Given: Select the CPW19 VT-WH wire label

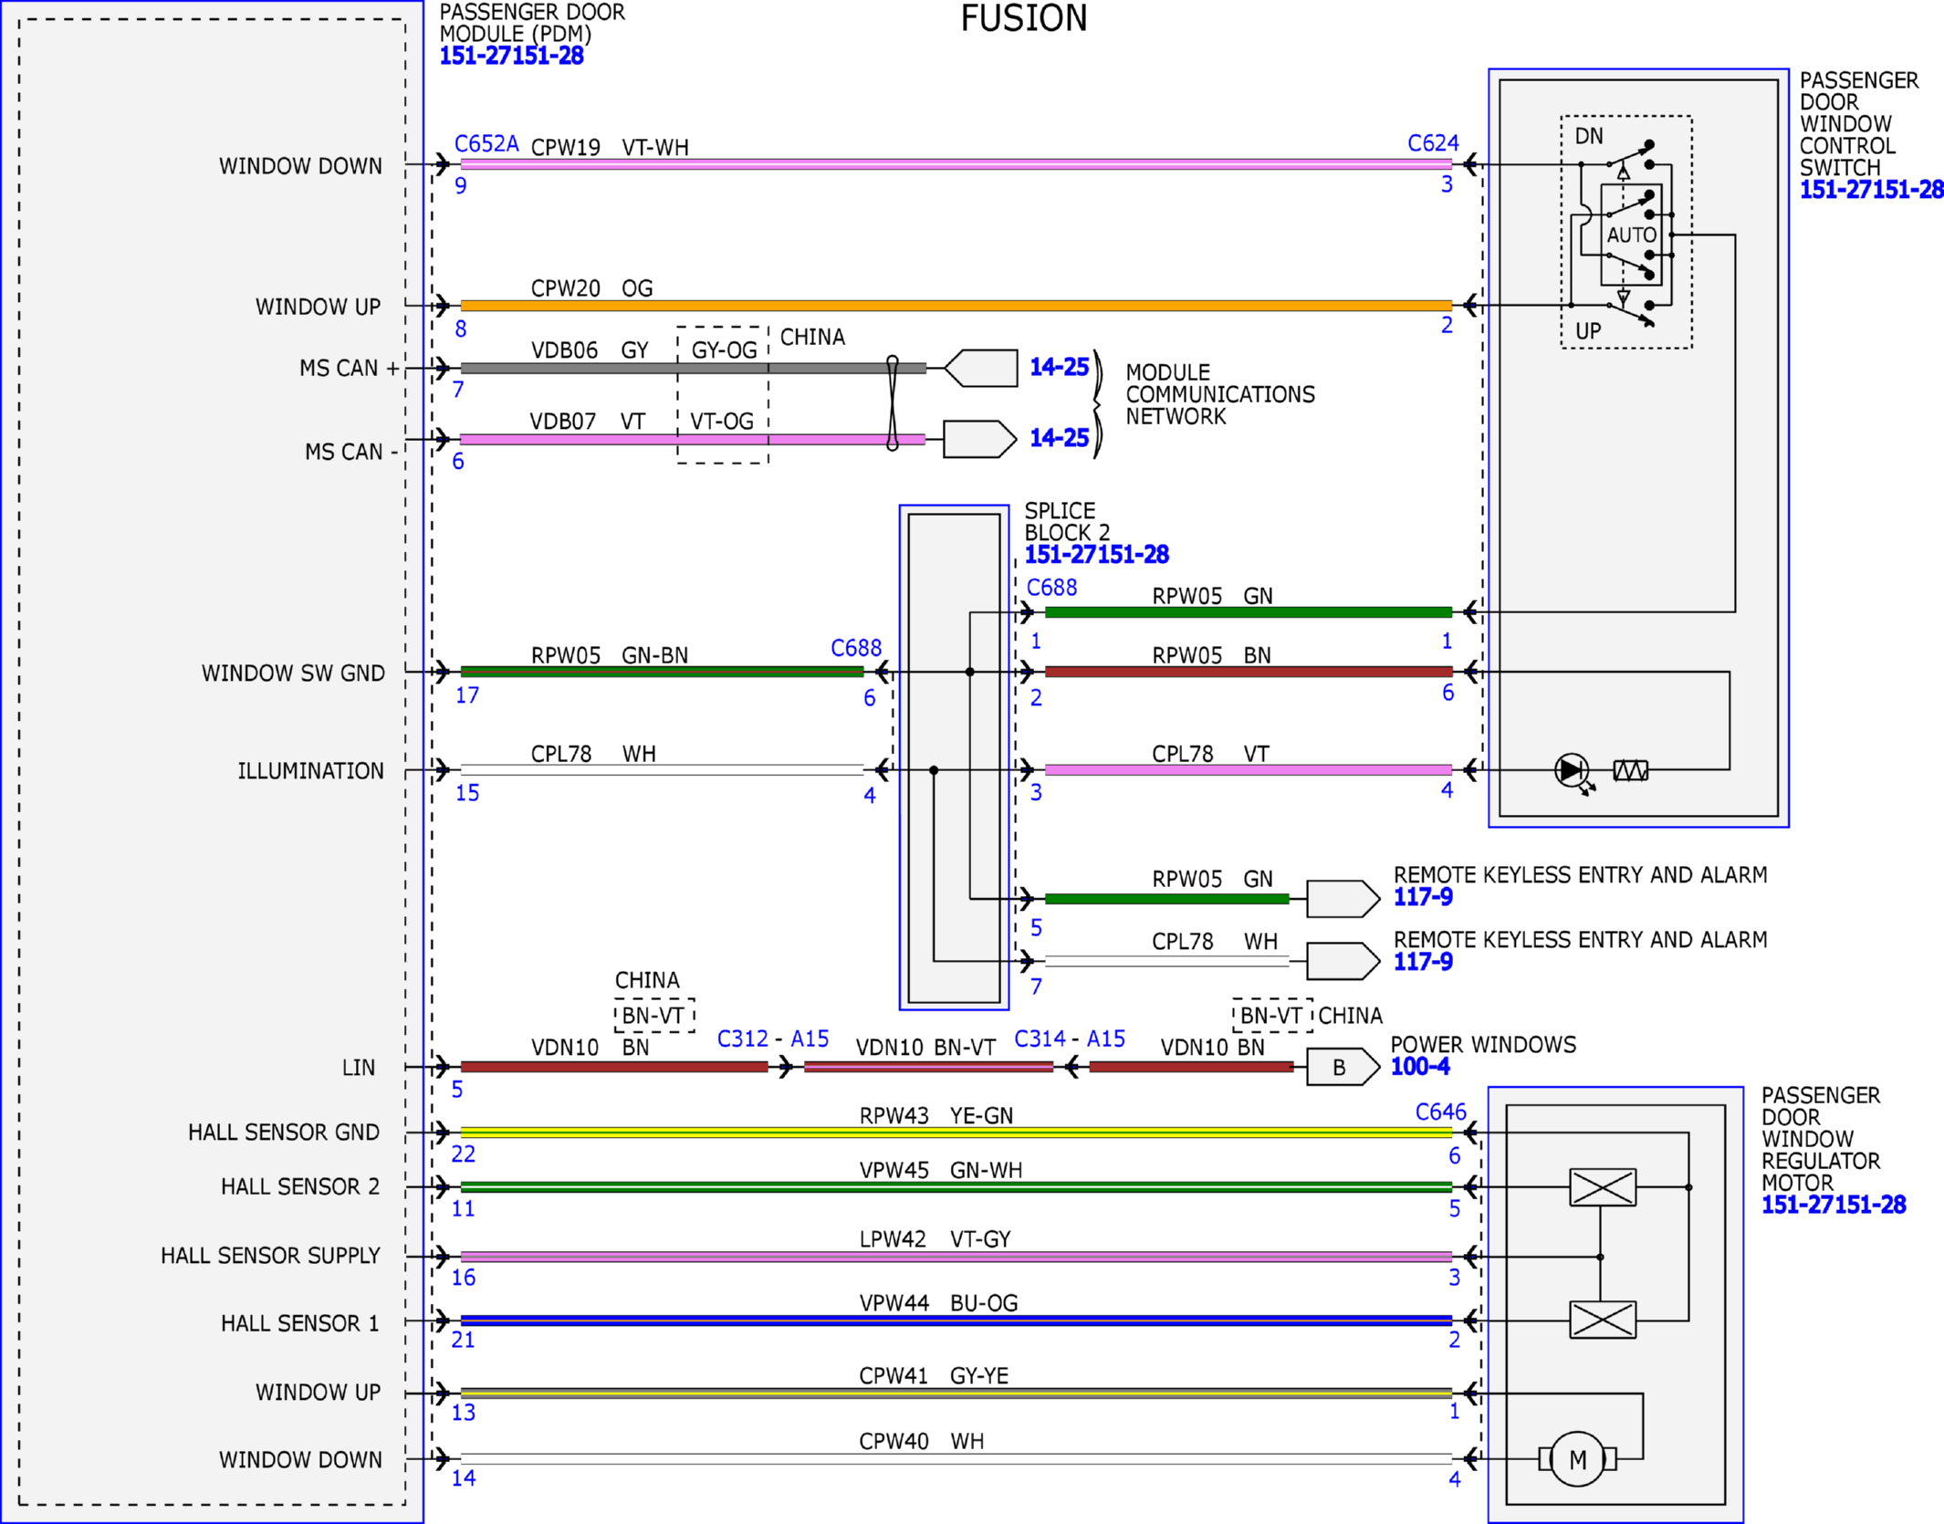Looking at the screenshot, I should (x=610, y=148).
